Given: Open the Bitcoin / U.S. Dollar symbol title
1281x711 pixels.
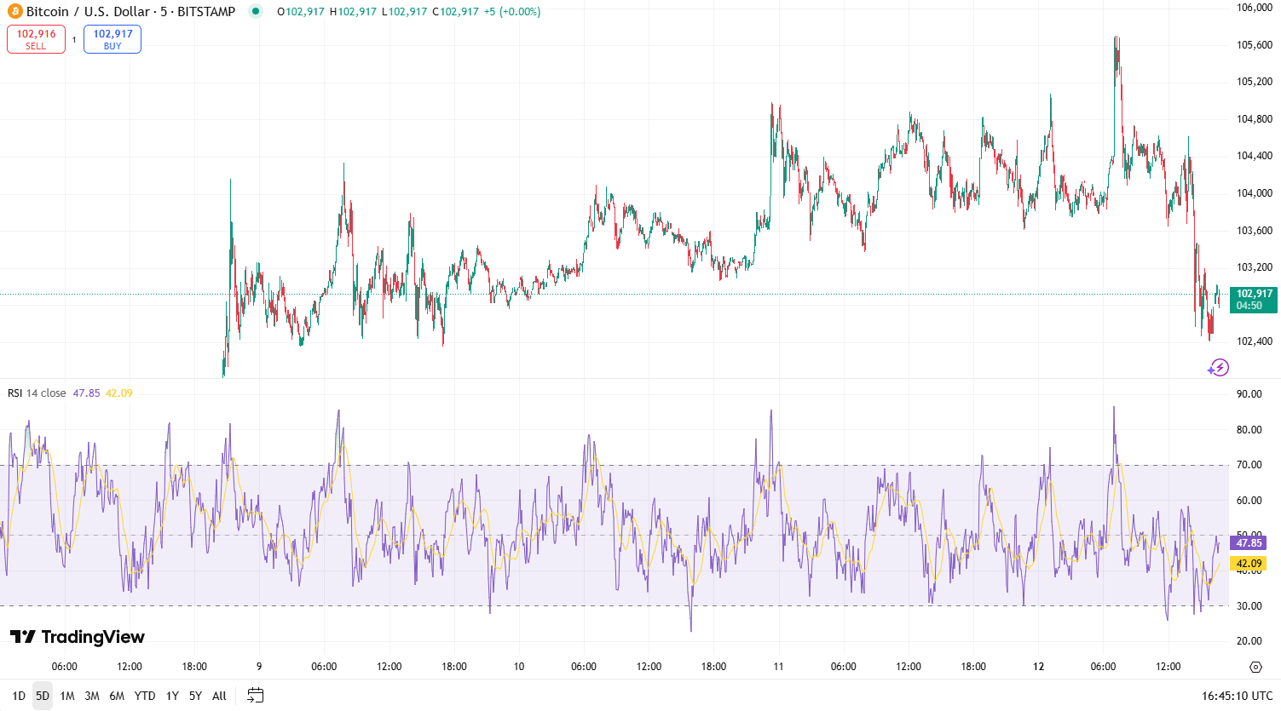Looking at the screenshot, I should [130, 12].
